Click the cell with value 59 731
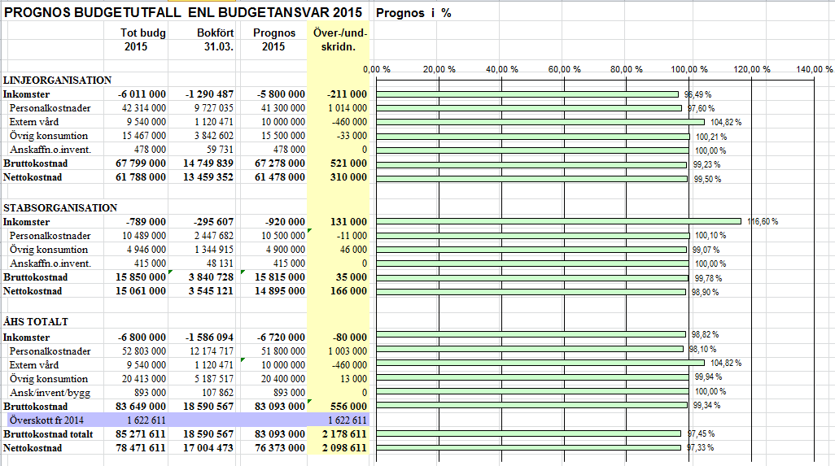This screenshot has height=466, width=835. click(220, 150)
